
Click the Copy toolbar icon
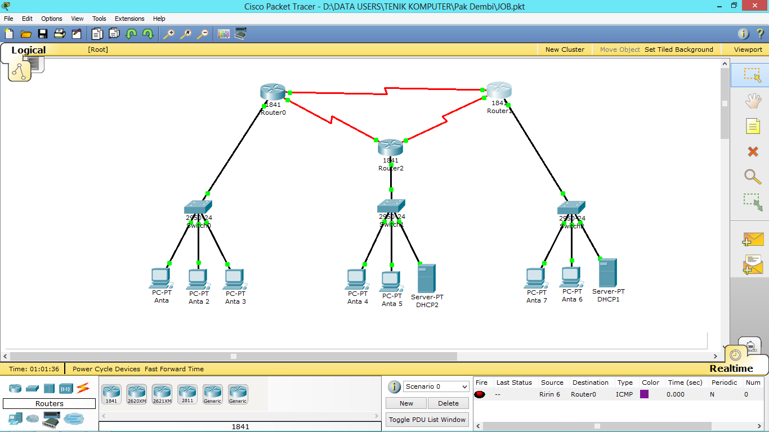[x=97, y=34]
